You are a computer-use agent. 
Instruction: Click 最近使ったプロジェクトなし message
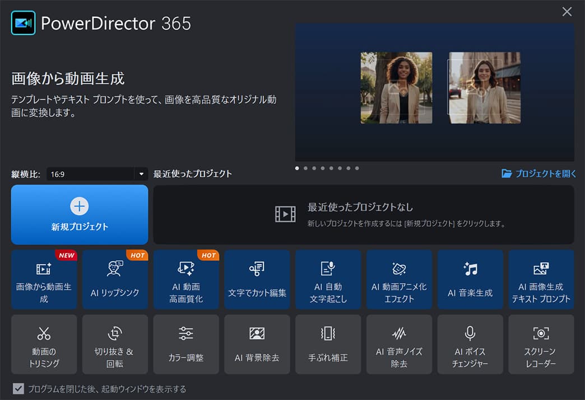[360, 207]
